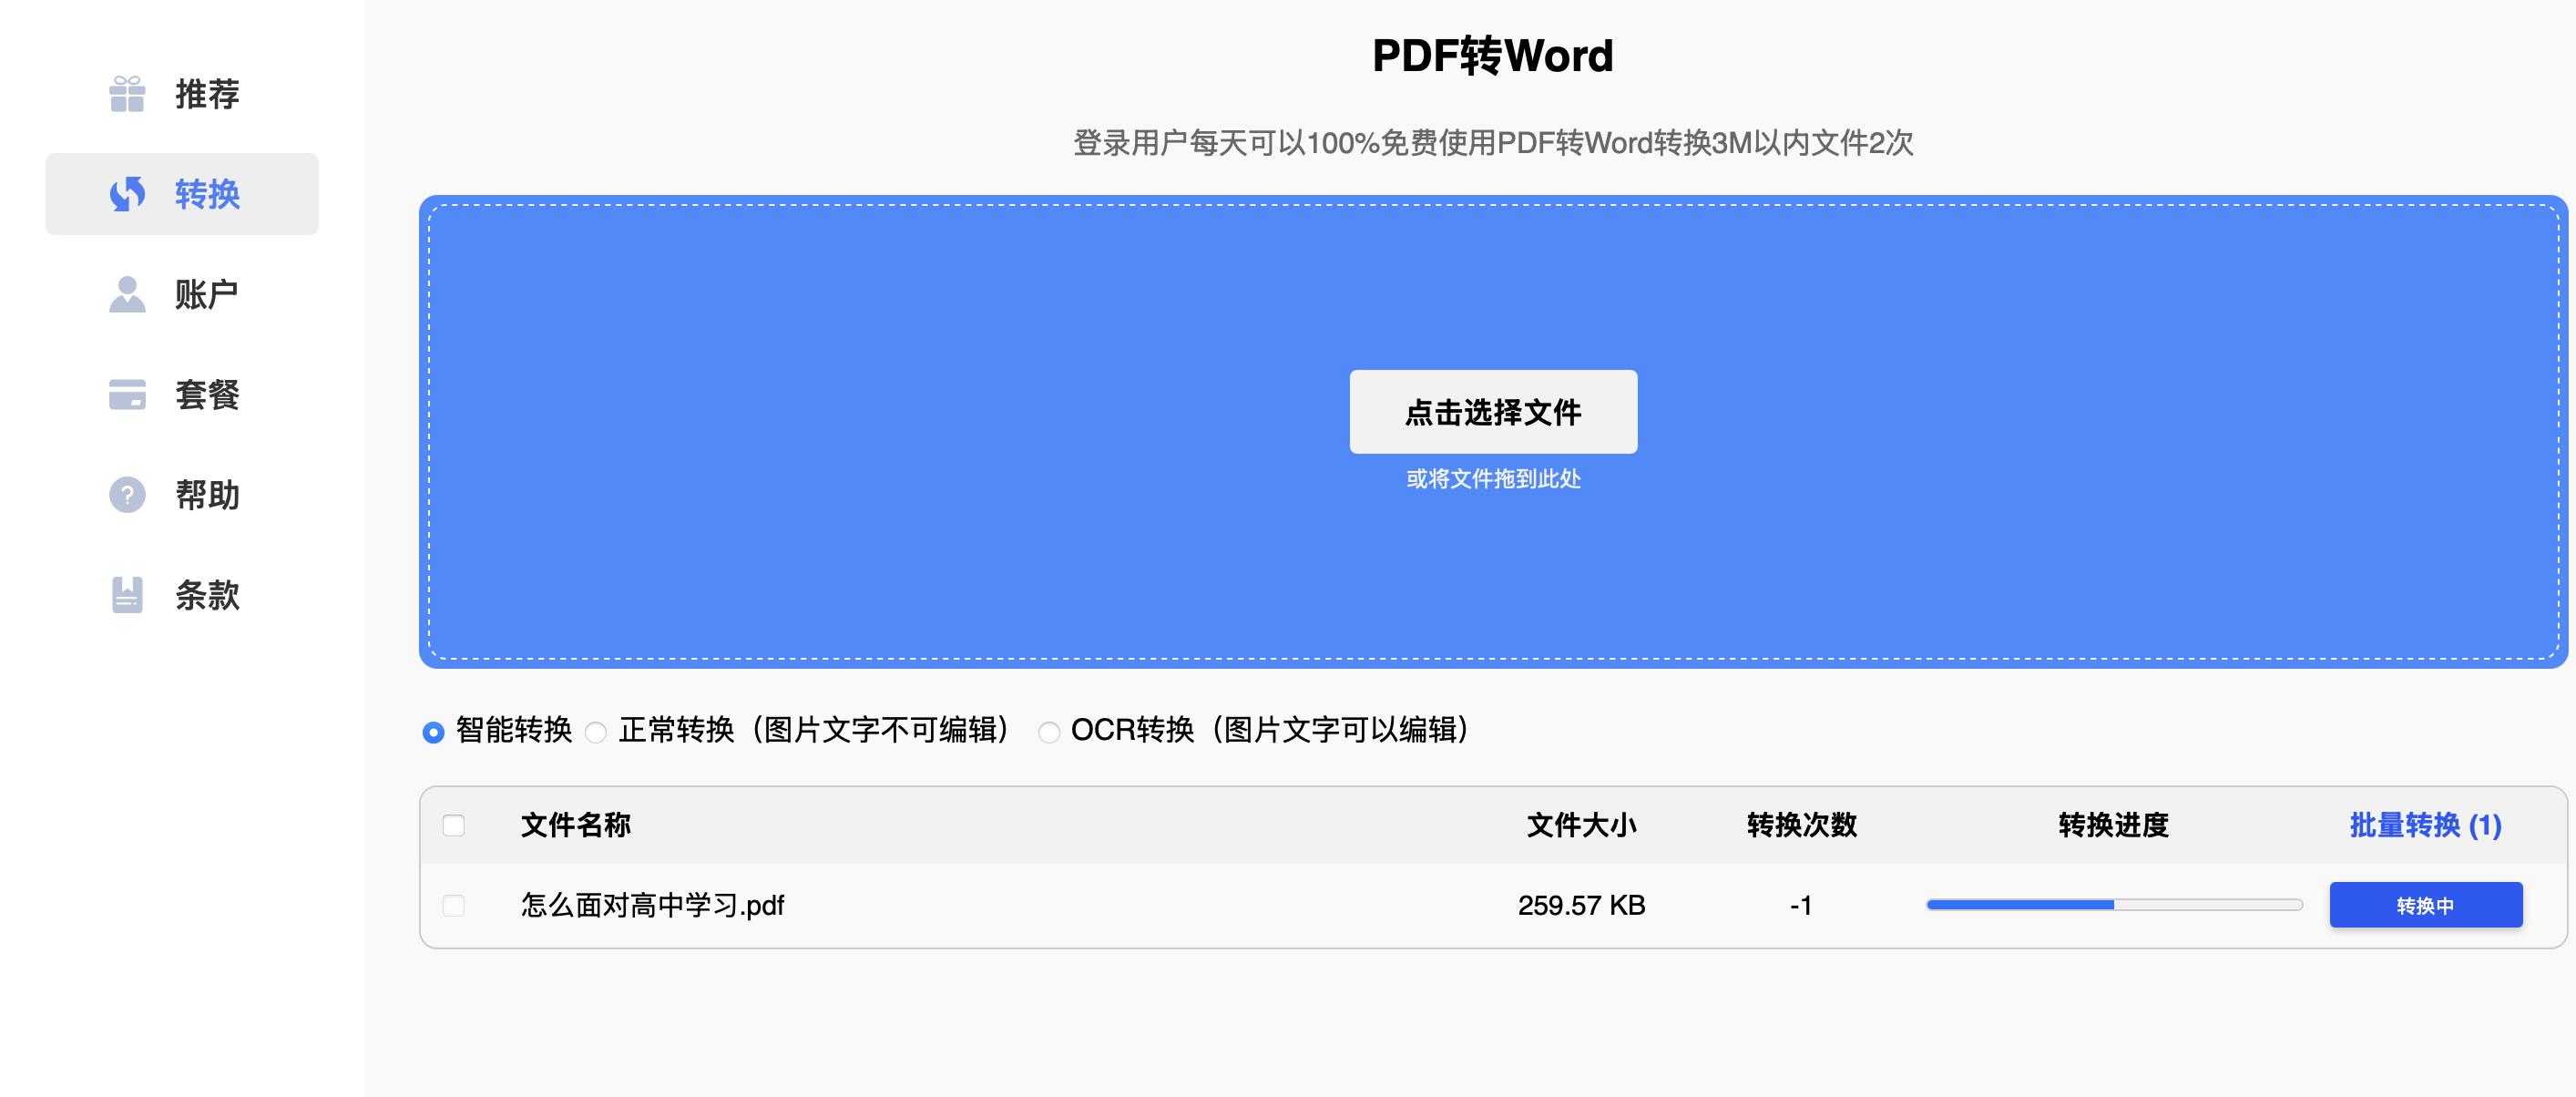2576x1097 pixels.
Task: Open the 推荐 sidebar menu
Action: tap(207, 94)
